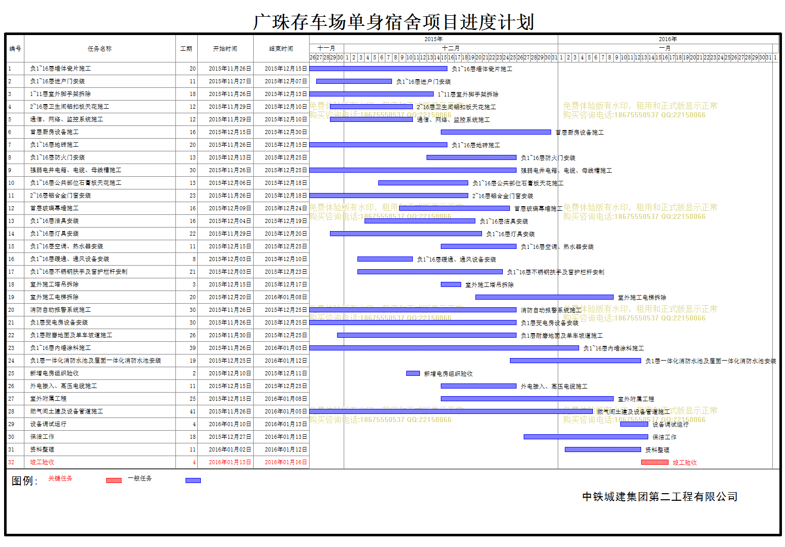Select the 一月 month header

(x=665, y=48)
